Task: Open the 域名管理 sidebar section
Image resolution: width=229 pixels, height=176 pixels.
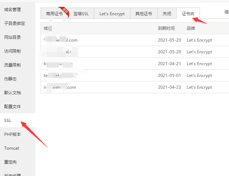Action: coord(12,10)
